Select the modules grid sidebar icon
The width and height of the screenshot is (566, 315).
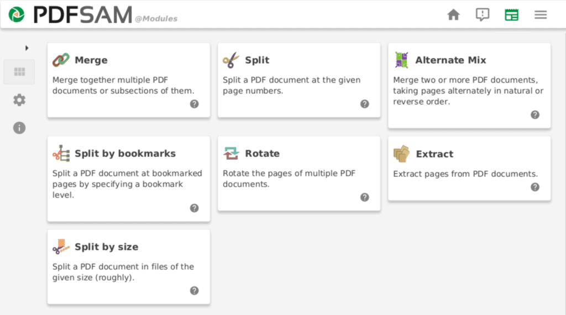(x=19, y=72)
